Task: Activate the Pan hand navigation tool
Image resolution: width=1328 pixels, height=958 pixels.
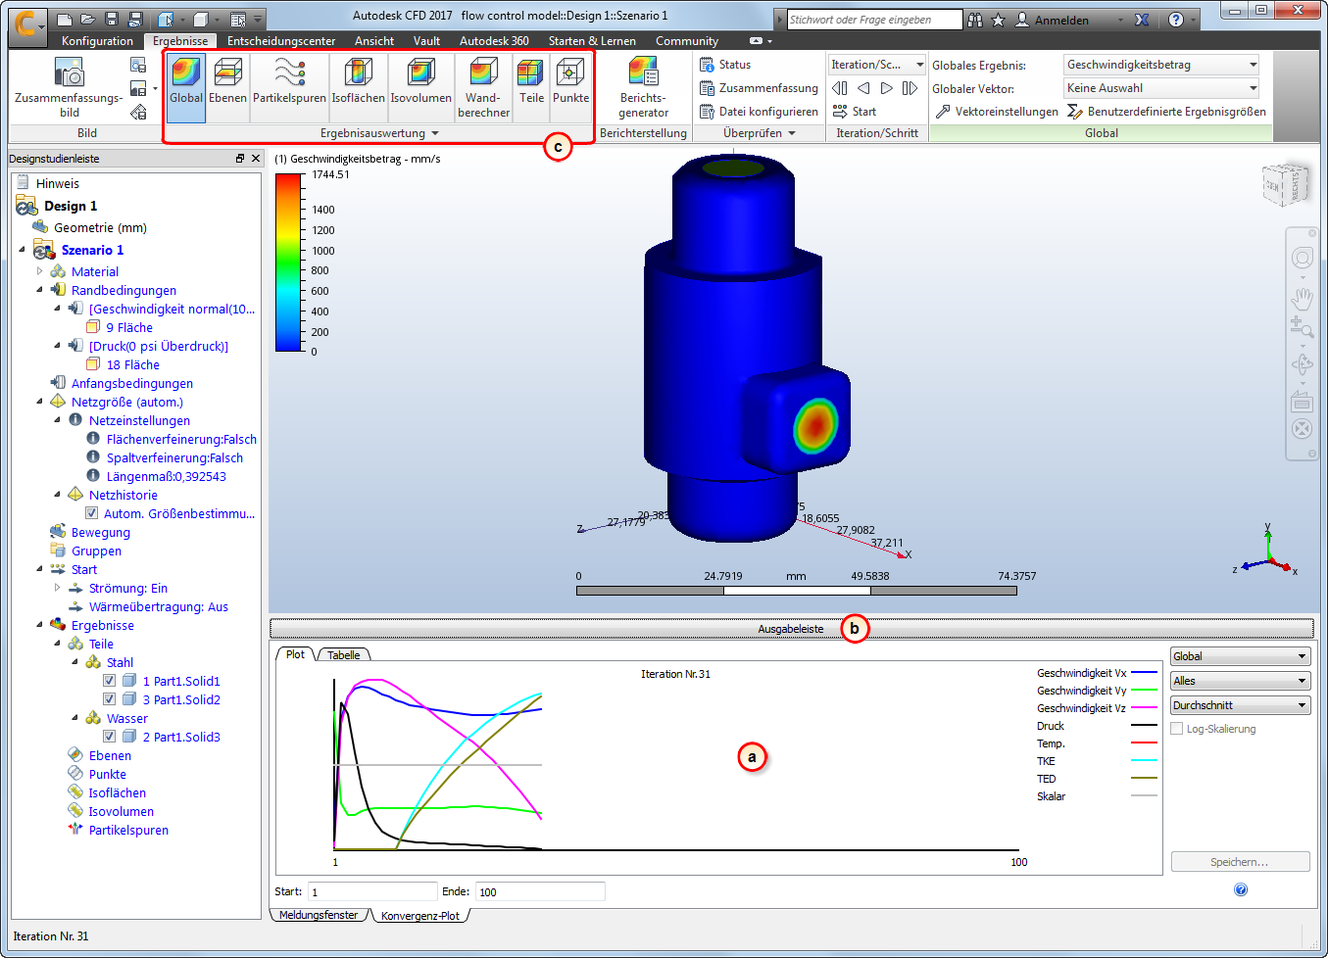Action: 1302,297
